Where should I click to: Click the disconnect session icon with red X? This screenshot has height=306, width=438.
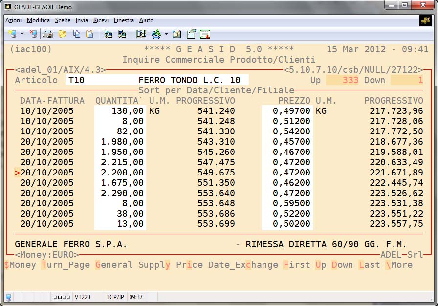[x=33, y=34]
